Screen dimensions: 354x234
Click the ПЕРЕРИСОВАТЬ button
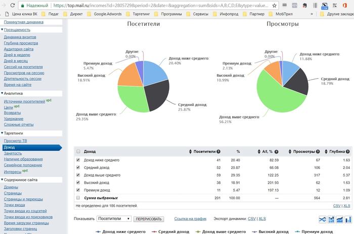pyautogui.click(x=149, y=219)
